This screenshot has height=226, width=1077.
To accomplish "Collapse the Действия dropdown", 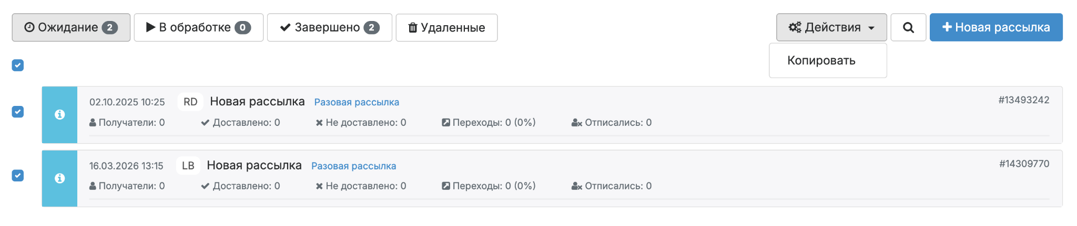I will (831, 27).
